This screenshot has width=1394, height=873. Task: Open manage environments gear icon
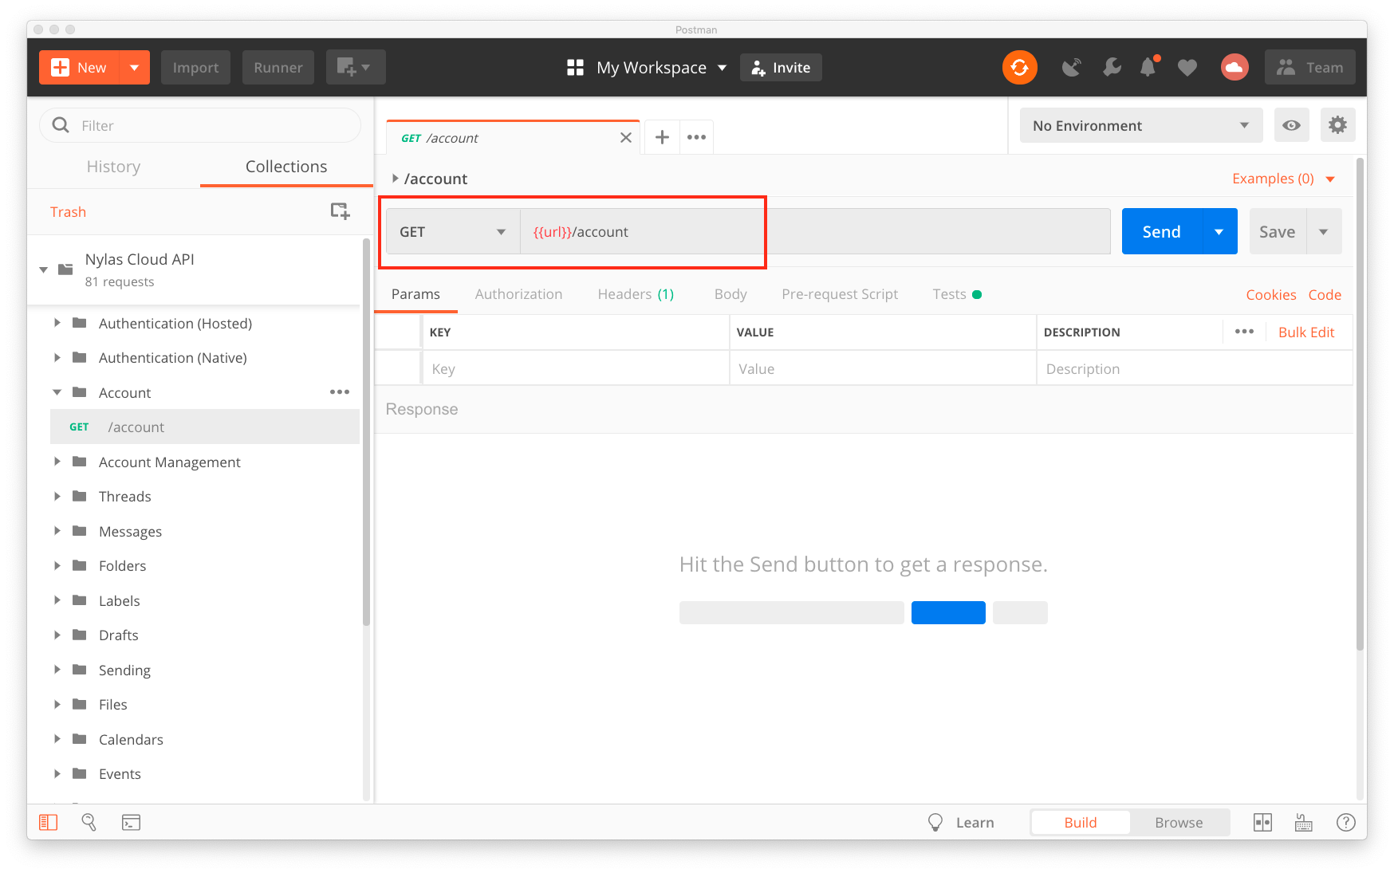[x=1338, y=125]
